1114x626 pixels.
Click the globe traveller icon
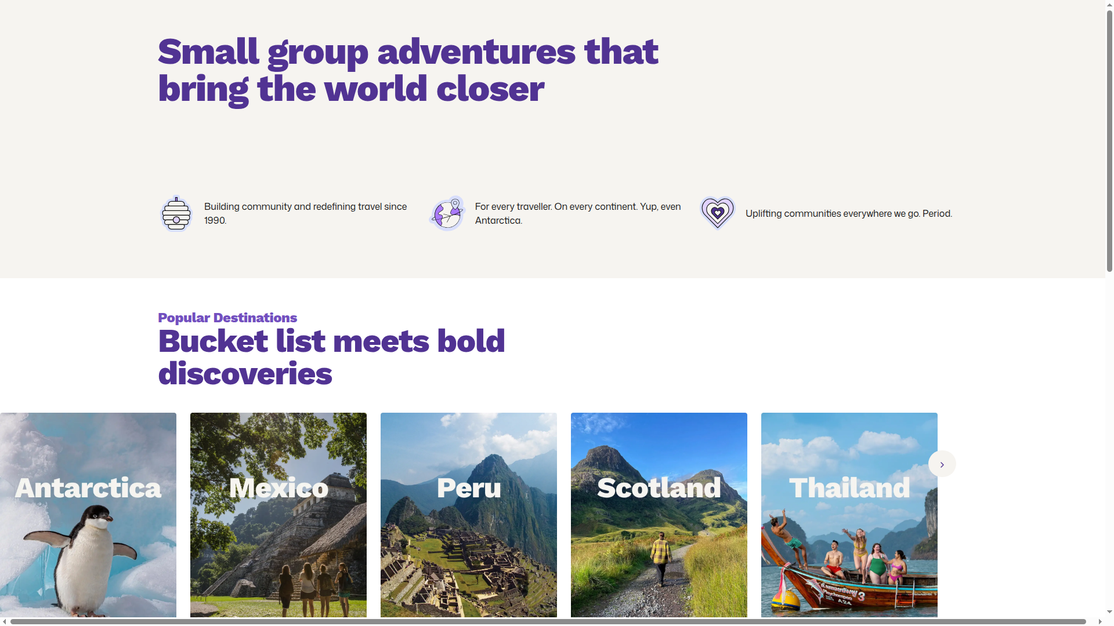pos(447,213)
